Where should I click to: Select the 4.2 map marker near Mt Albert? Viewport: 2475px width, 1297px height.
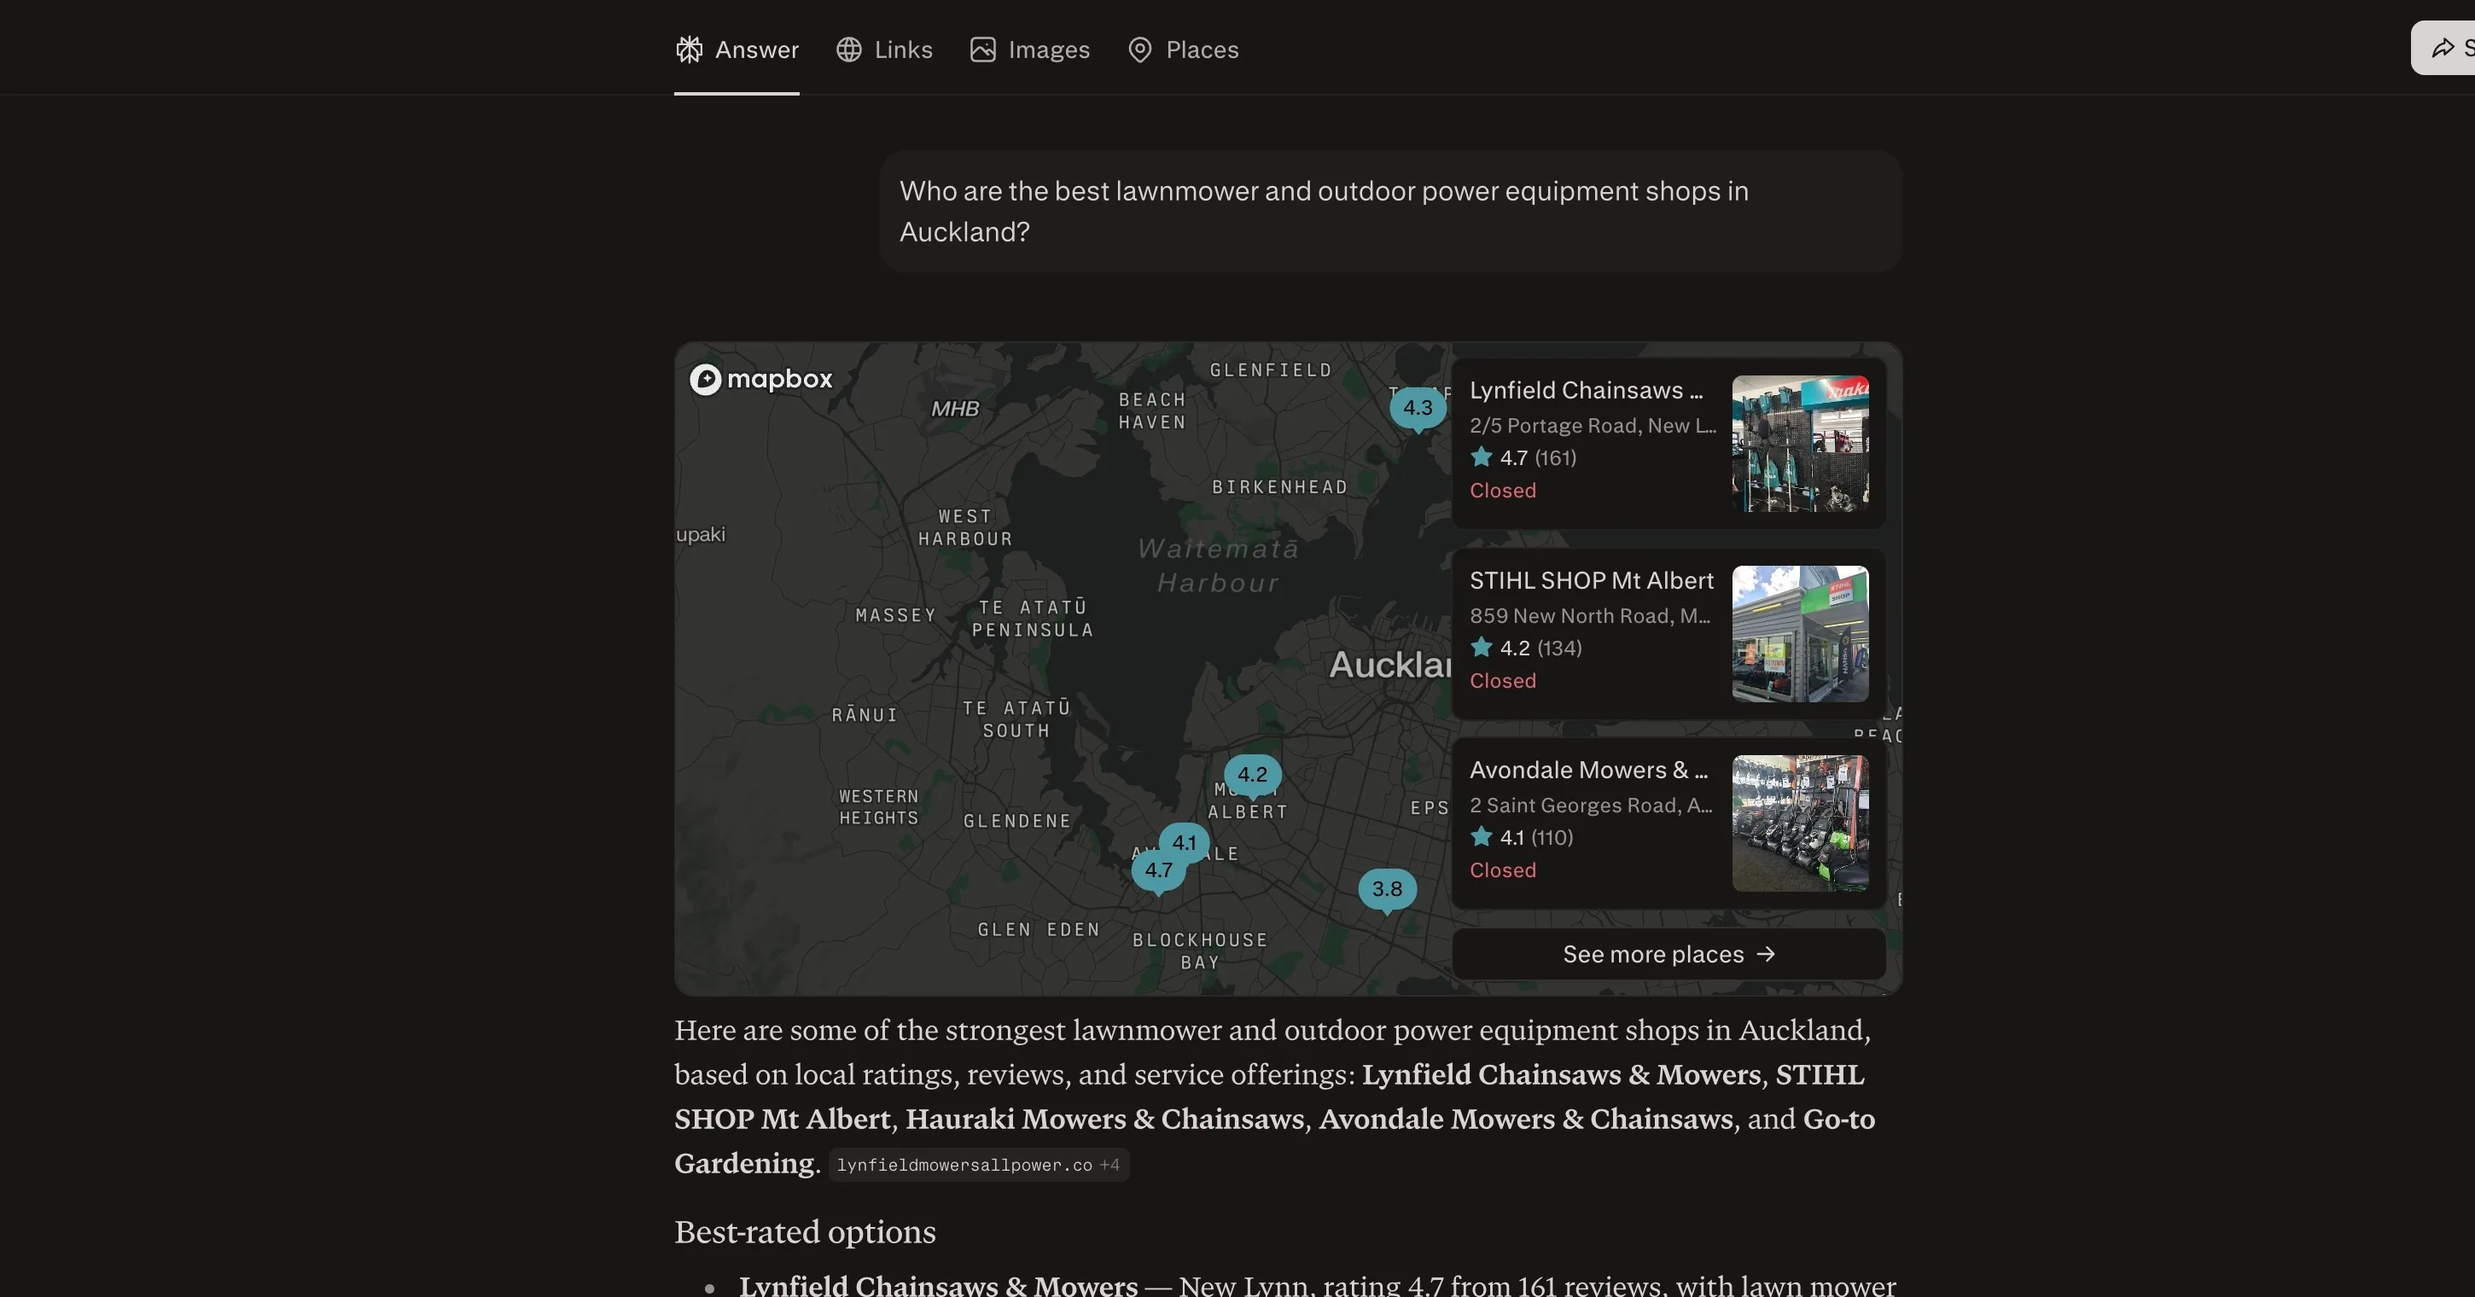point(1252,776)
